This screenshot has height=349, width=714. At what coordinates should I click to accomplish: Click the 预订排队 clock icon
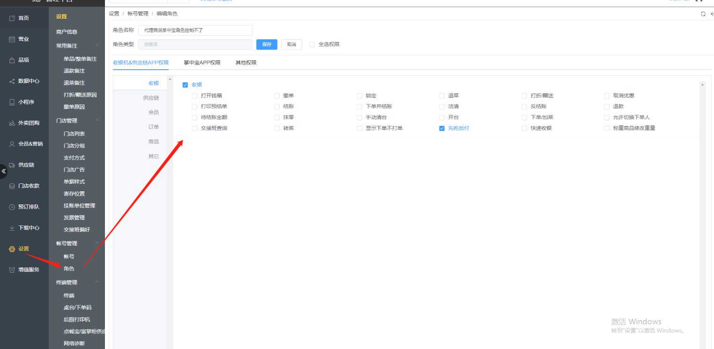pyautogui.click(x=12, y=207)
